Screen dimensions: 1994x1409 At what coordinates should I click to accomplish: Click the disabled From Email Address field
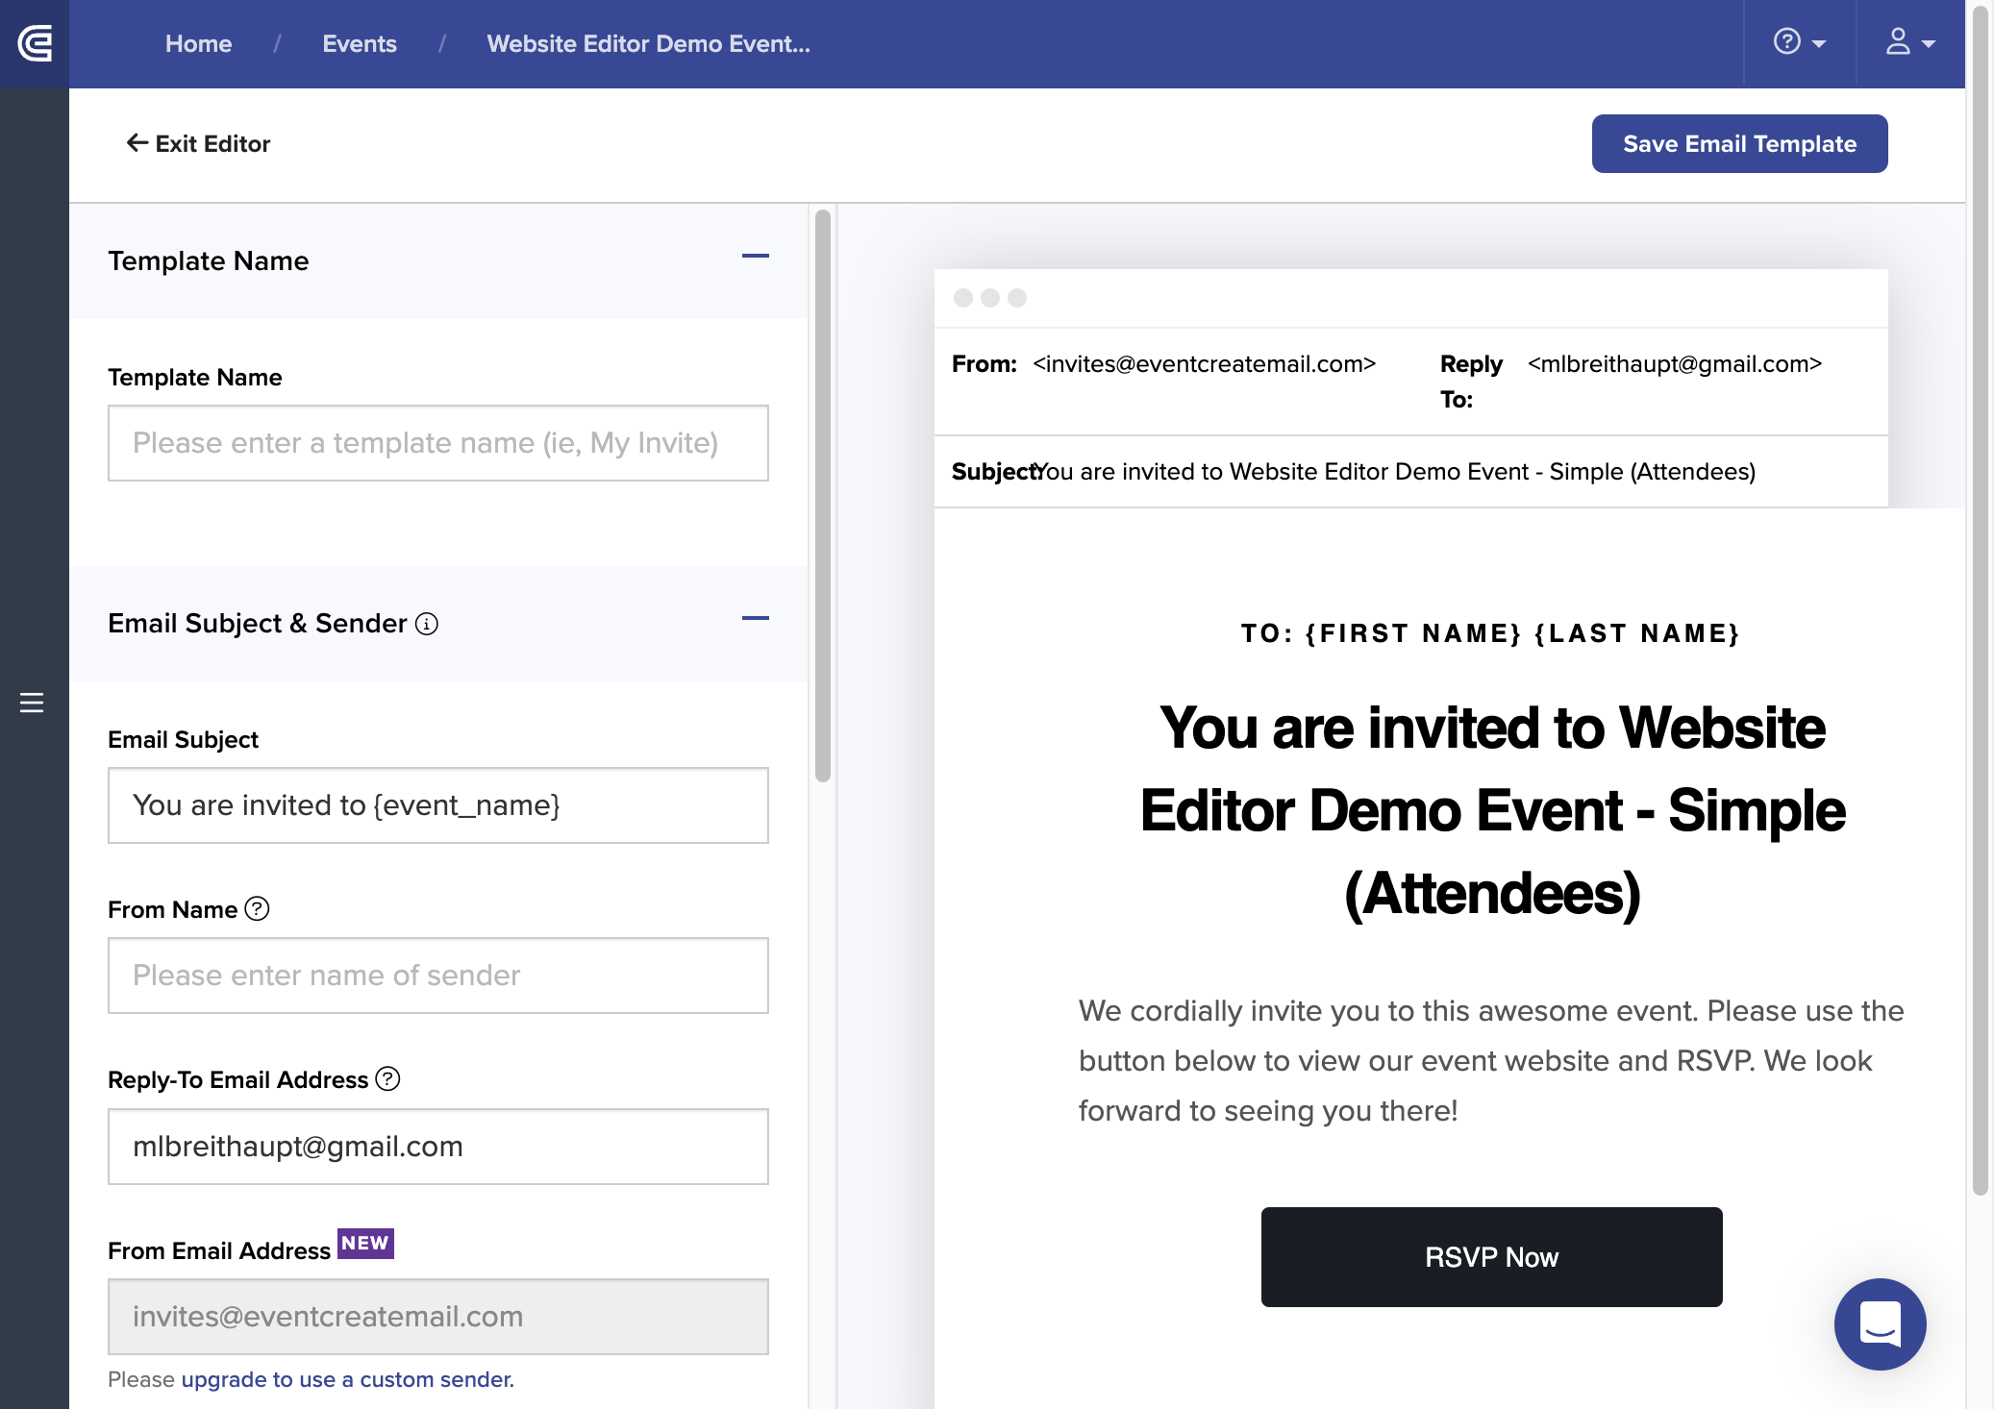(x=438, y=1317)
